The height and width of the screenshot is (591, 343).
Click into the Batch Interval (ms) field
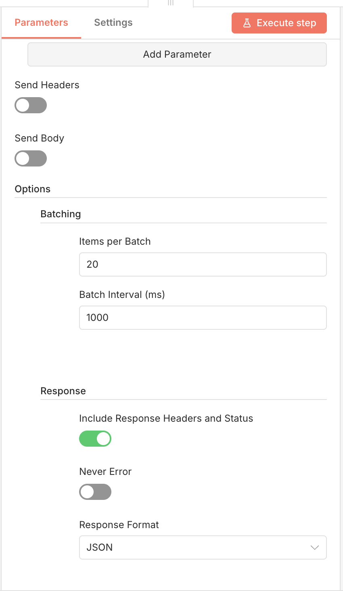pos(203,318)
